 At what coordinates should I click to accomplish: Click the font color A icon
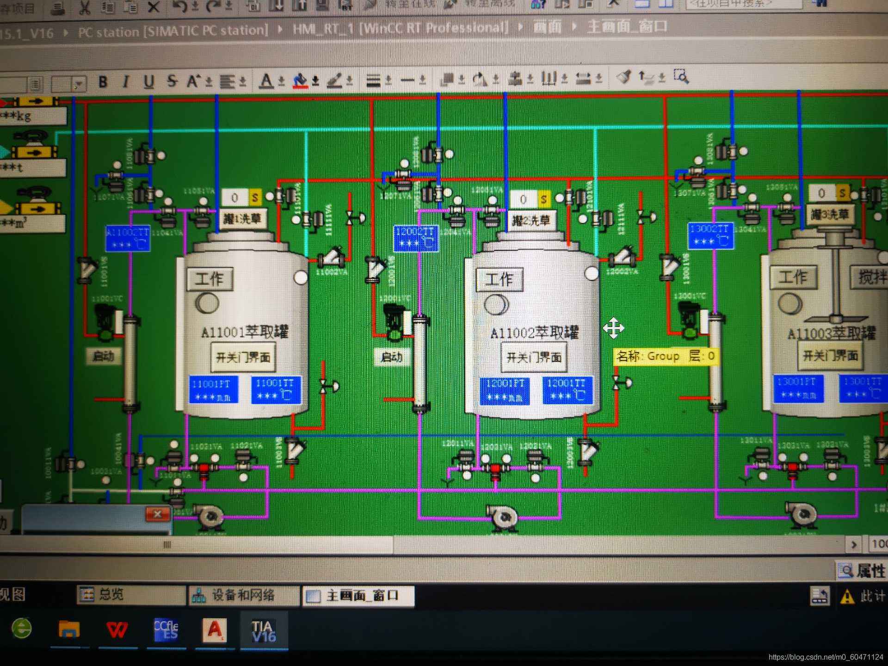pyautogui.click(x=266, y=80)
